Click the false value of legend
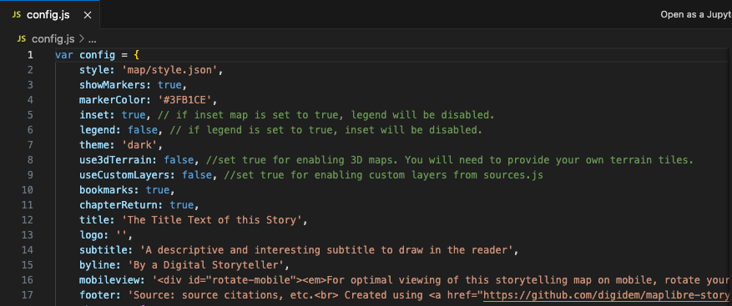732x306 pixels. click(x=143, y=130)
